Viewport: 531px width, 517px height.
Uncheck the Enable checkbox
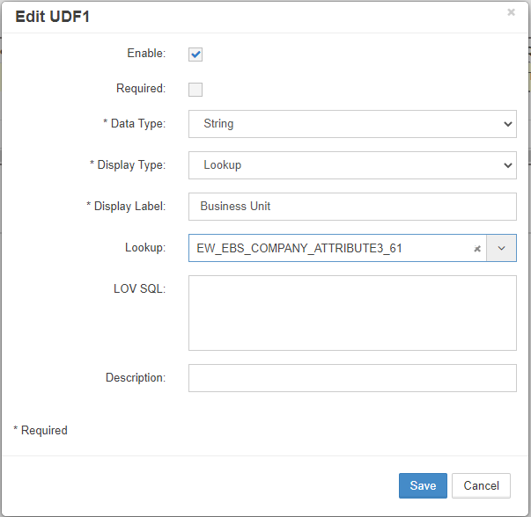[x=195, y=55]
